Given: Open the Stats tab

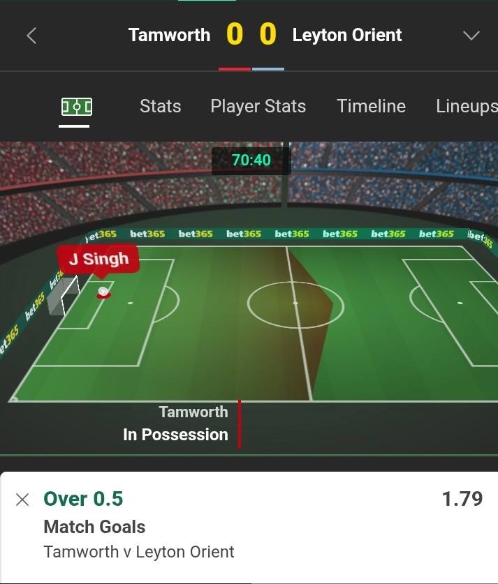Looking at the screenshot, I should click(160, 106).
